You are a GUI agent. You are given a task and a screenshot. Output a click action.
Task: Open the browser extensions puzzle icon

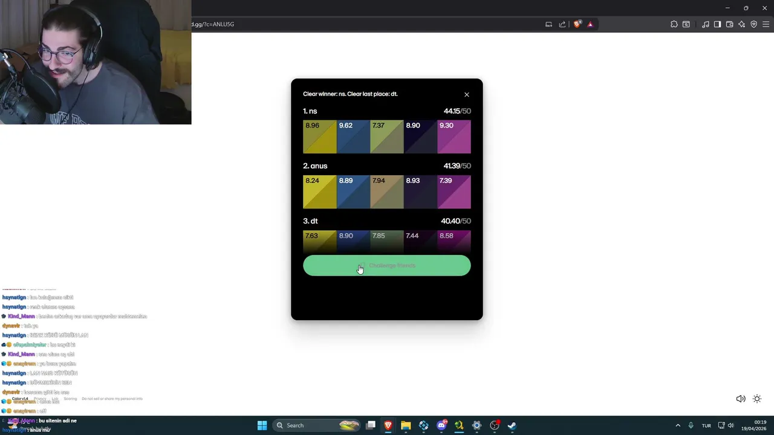pos(674,24)
